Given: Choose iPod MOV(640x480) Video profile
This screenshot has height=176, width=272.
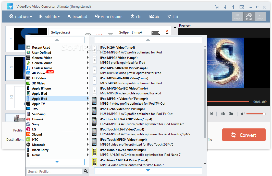Looking at the screenshot, I should [148, 81].
